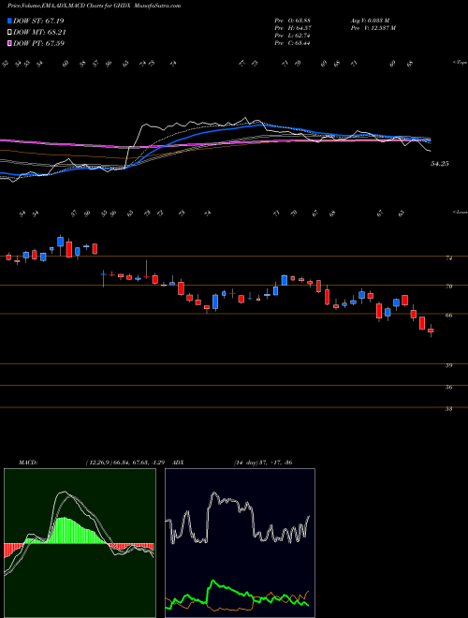
Task: Click the 53 price axis label
Action: pyautogui.click(x=448, y=408)
